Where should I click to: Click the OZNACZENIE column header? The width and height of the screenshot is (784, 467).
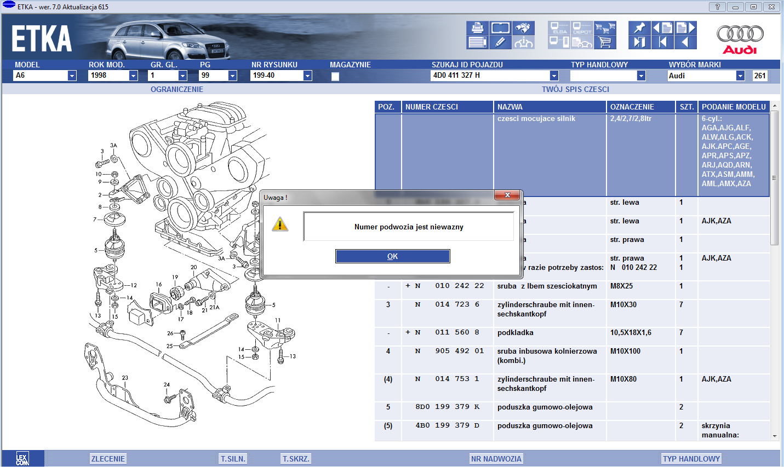tap(641, 107)
